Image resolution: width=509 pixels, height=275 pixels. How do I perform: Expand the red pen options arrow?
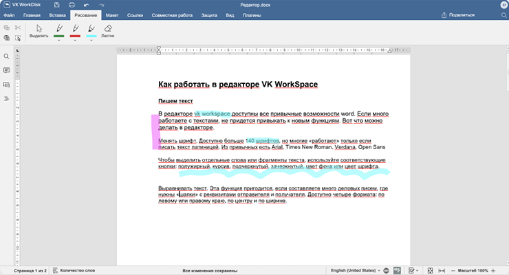[75, 40]
